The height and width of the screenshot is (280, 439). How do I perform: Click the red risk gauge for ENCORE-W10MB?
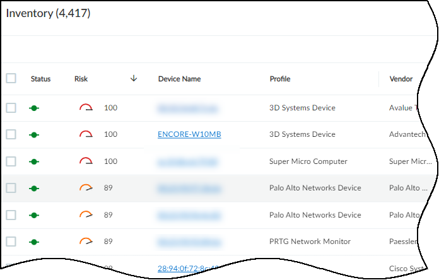click(x=86, y=134)
